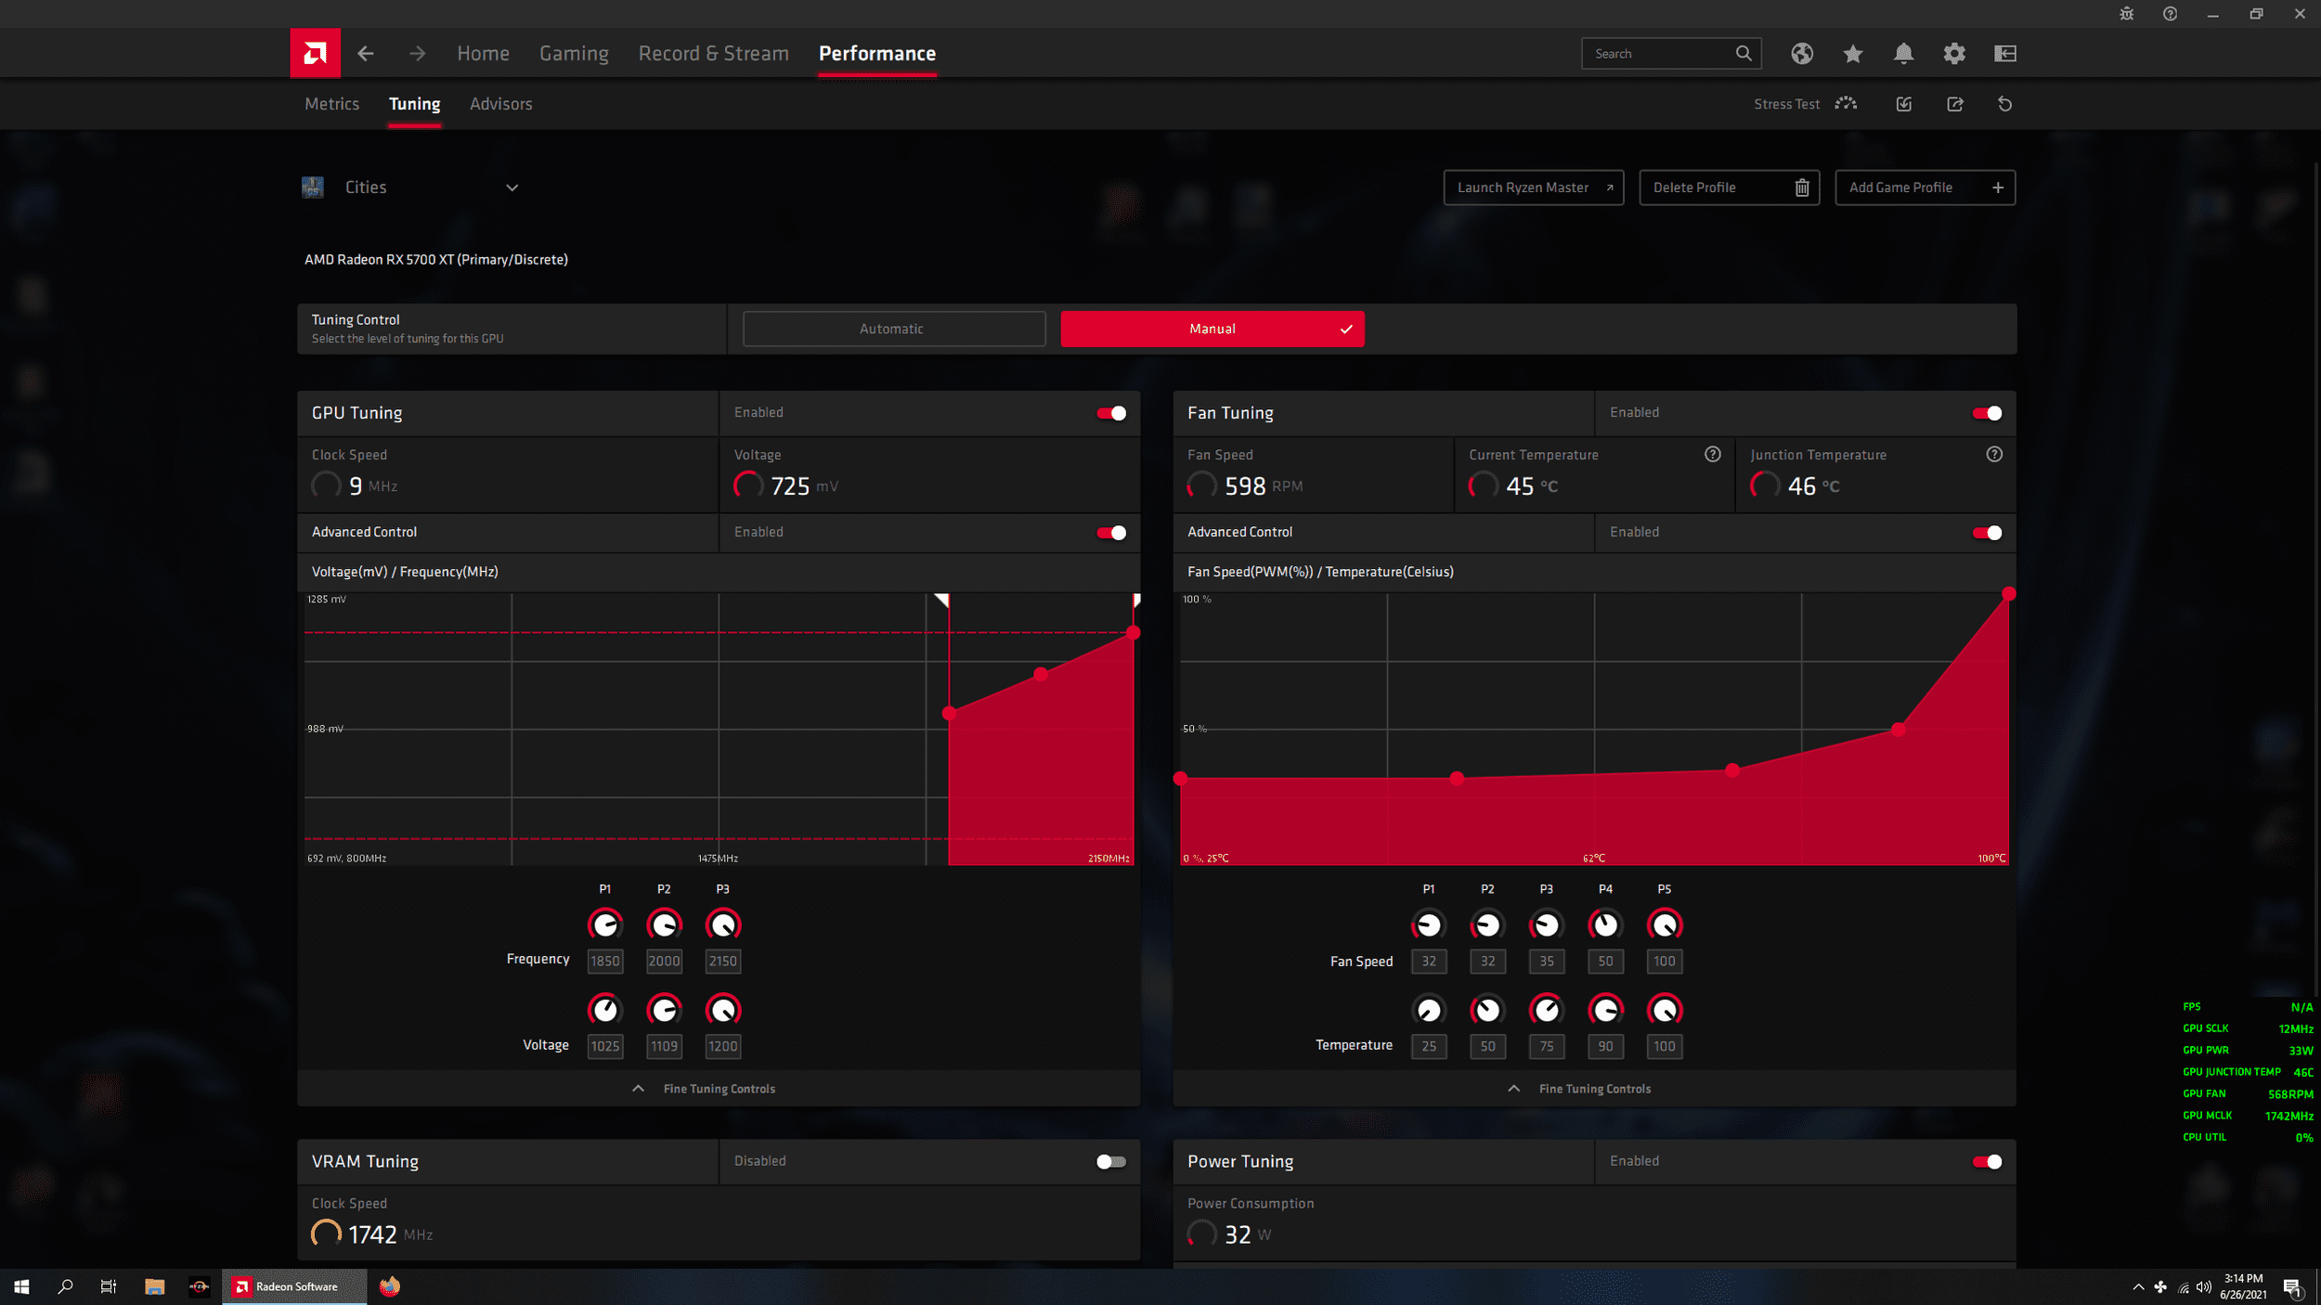Click the P1 Frequency dial knob
2321x1305 pixels.
click(x=605, y=924)
